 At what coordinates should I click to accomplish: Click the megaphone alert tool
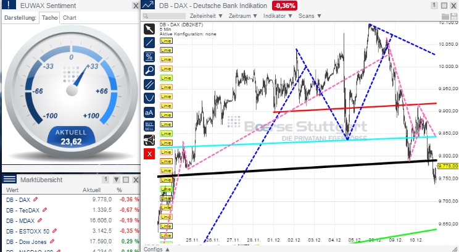149,140
